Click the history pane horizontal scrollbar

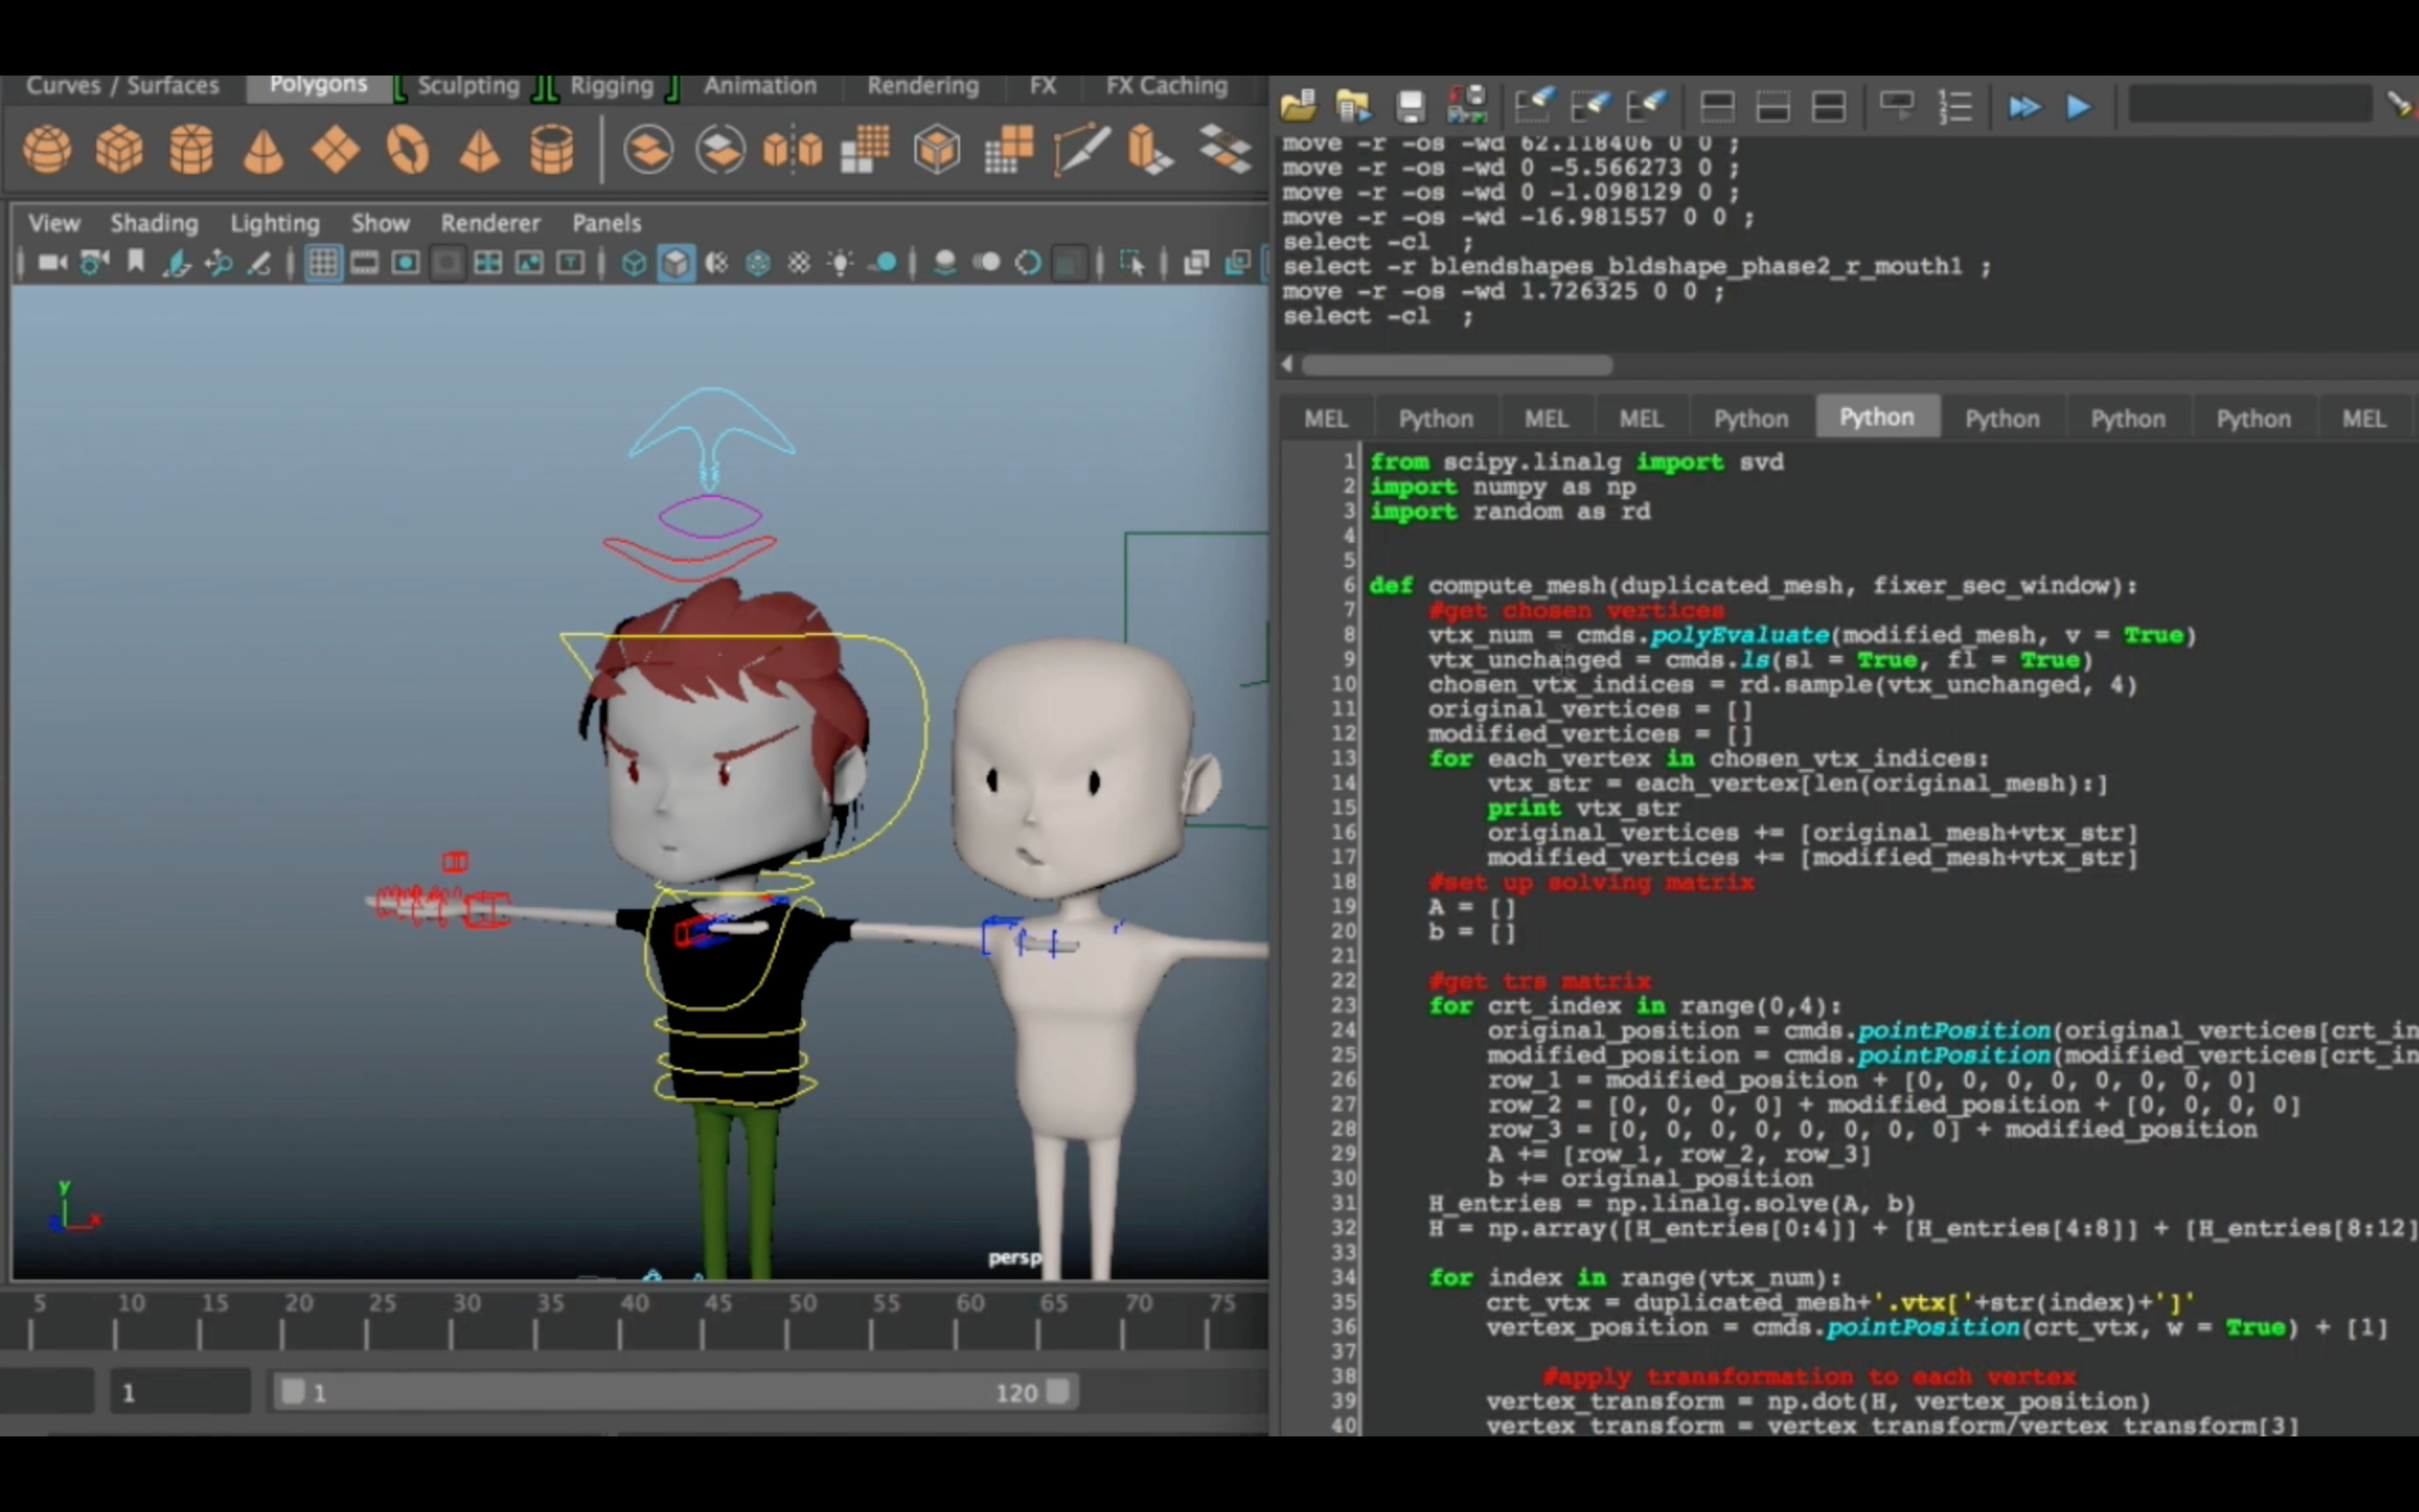pyautogui.click(x=1456, y=365)
